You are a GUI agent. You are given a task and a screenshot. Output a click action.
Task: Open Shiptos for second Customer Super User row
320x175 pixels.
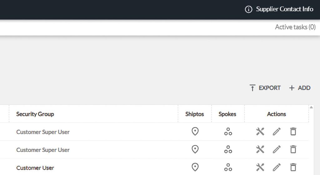tap(195, 150)
